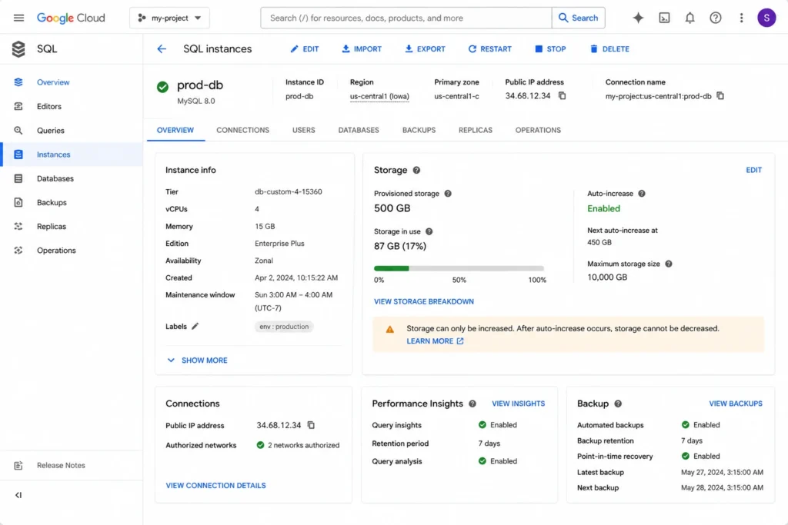This screenshot has width=788, height=525.
Task: Open the main hamburger navigation menu
Action: click(x=18, y=18)
